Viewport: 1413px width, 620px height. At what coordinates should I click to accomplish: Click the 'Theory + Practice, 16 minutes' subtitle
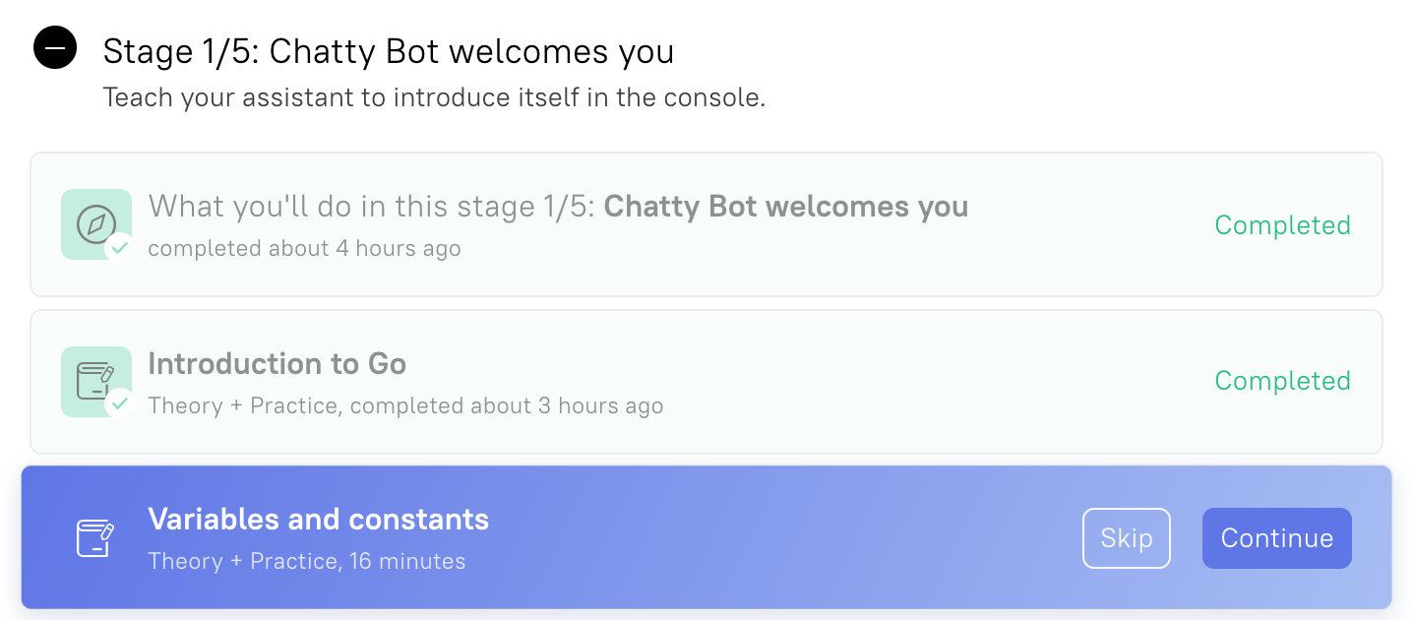[x=306, y=561]
